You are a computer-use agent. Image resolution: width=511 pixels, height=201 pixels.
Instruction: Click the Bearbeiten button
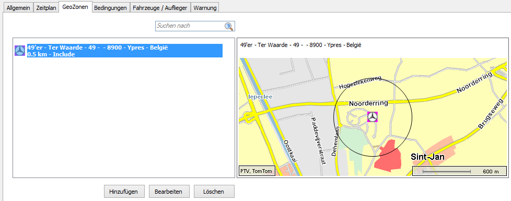(x=168, y=191)
